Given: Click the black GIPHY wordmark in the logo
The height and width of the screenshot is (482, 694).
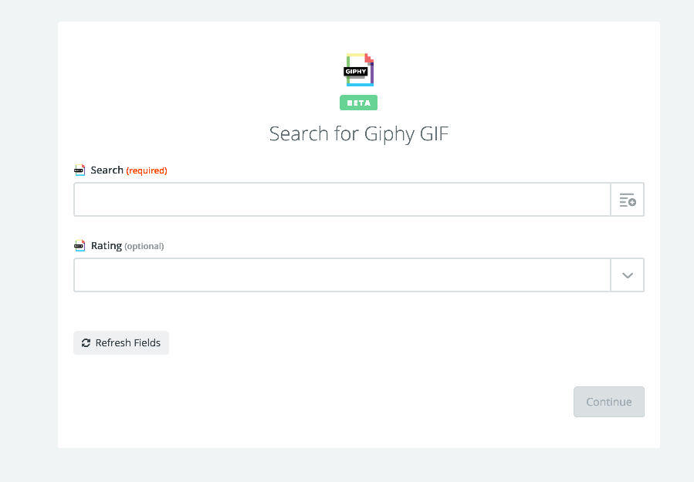Looking at the screenshot, I should 356,71.
